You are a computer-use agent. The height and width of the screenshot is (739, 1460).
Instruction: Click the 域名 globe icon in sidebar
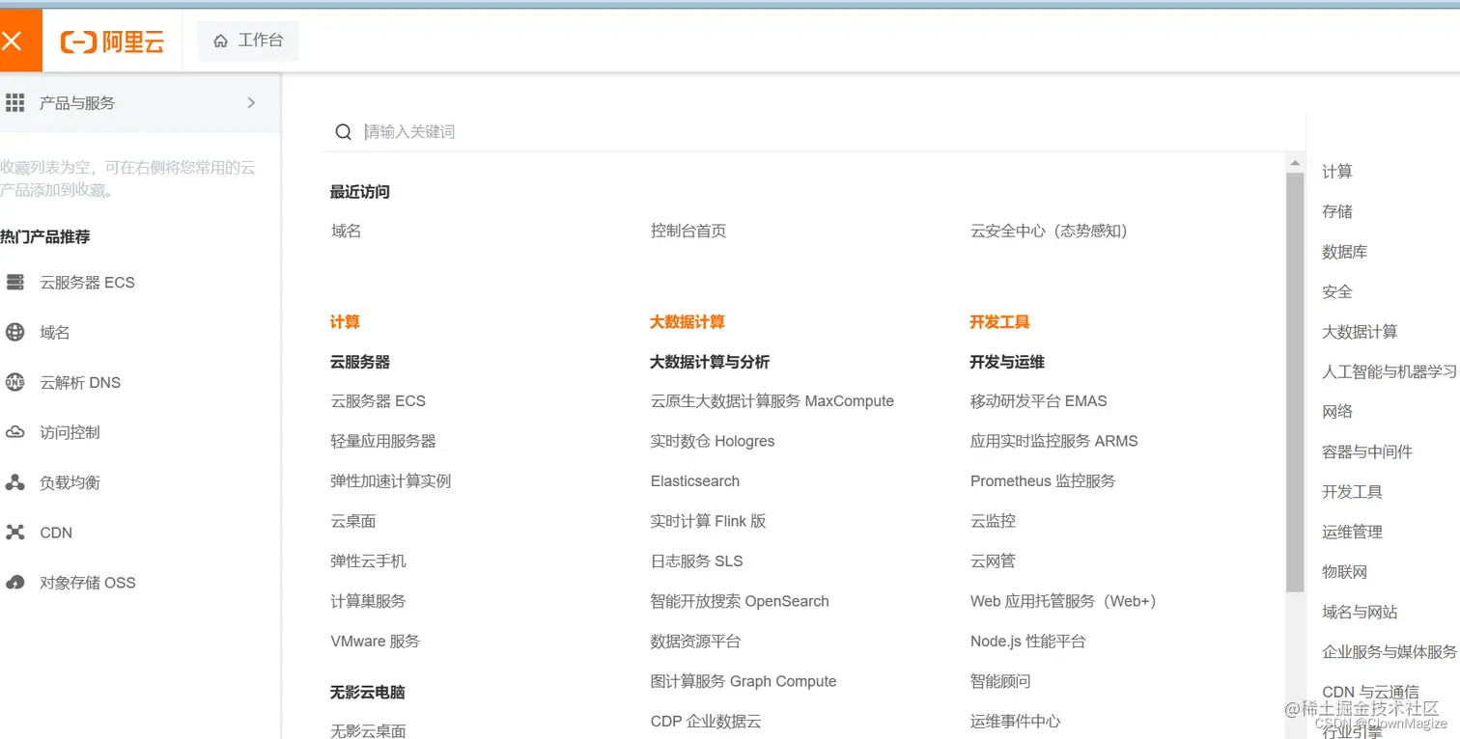pos(14,333)
